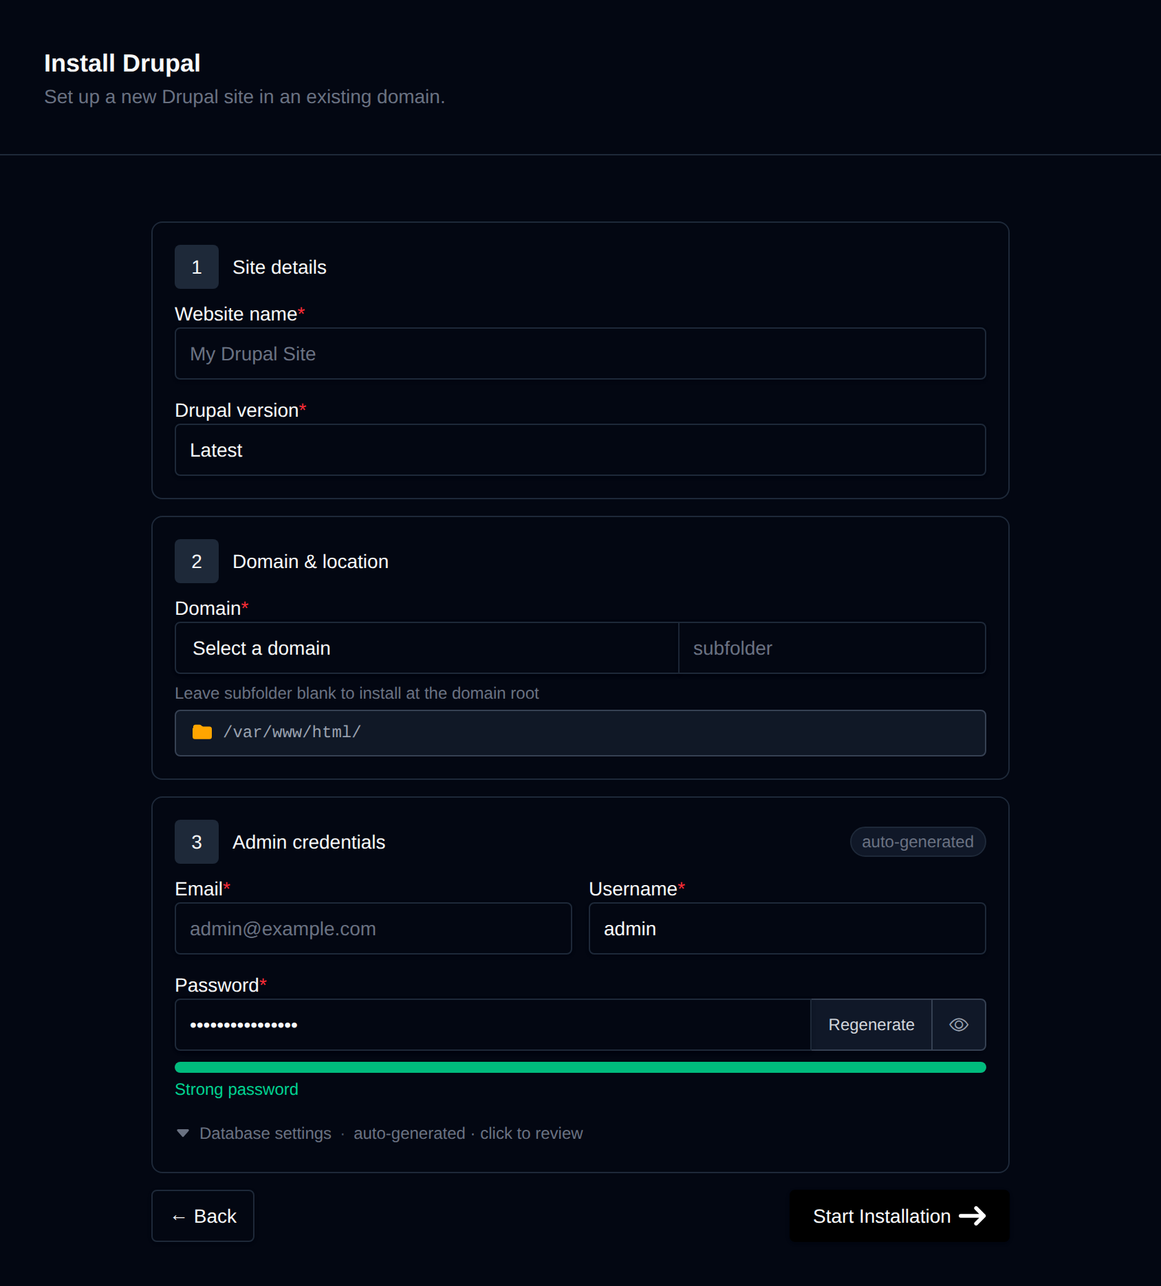This screenshot has width=1161, height=1286.
Task: Click the Start Installation button
Action: click(x=899, y=1216)
